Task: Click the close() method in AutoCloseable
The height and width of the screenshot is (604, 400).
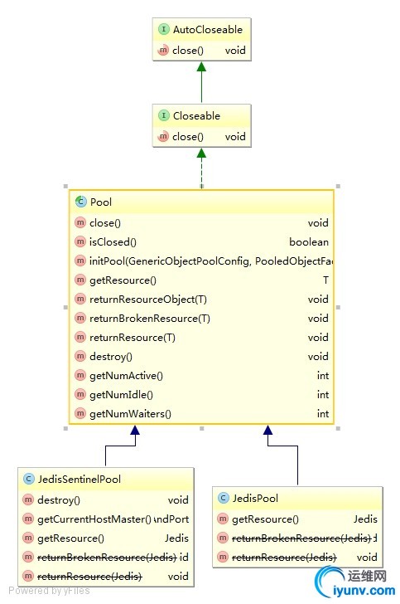Action: coord(188,51)
